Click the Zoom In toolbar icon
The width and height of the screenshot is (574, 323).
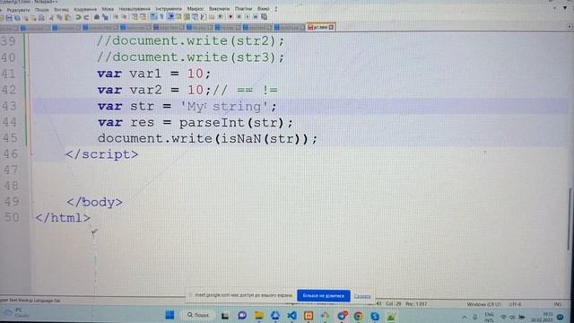pos(116,17)
